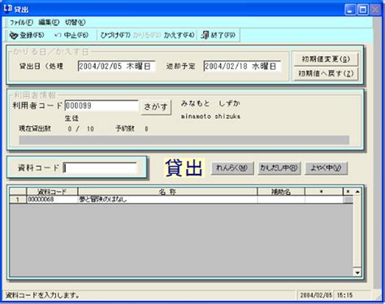The width and height of the screenshot is (385, 304).
Task: Click the list scrollbar down arrow
Action: (x=357, y=272)
